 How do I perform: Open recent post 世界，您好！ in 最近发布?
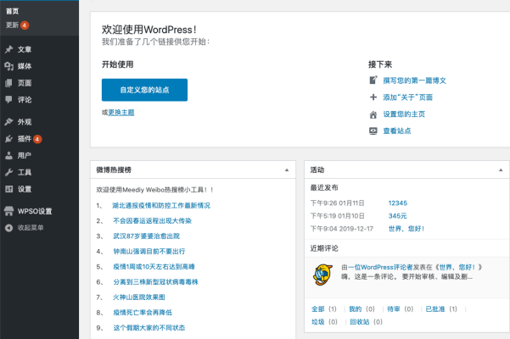tap(406, 229)
